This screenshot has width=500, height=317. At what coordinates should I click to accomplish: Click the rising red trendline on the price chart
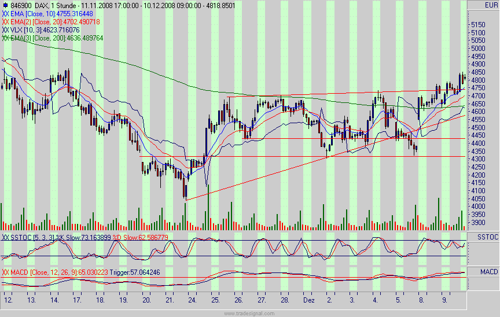pyautogui.click(x=325, y=158)
